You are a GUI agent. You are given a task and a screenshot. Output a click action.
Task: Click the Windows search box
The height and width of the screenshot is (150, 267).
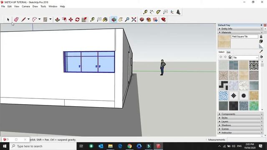click(x=43, y=146)
